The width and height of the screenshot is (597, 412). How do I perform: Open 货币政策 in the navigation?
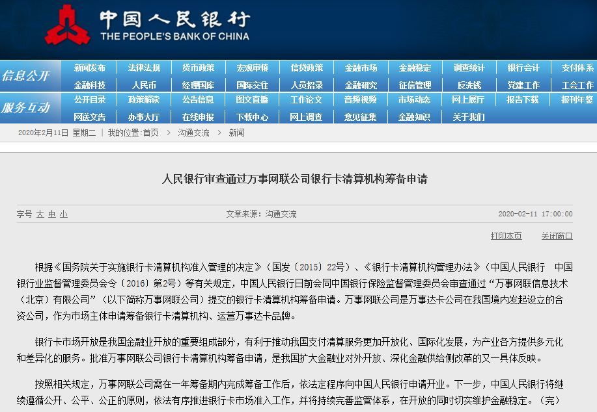coord(198,68)
